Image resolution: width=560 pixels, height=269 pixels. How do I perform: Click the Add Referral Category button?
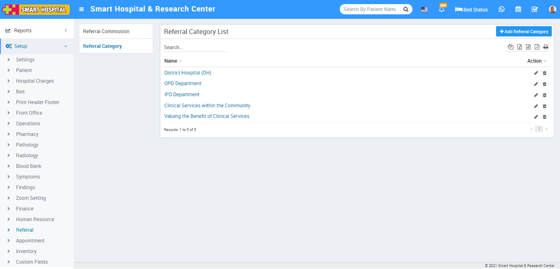524,32
